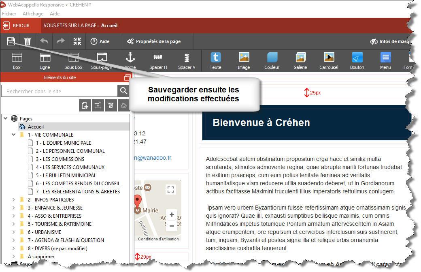Add a Galerie element
The height and width of the screenshot is (272, 421).
tap(300, 60)
